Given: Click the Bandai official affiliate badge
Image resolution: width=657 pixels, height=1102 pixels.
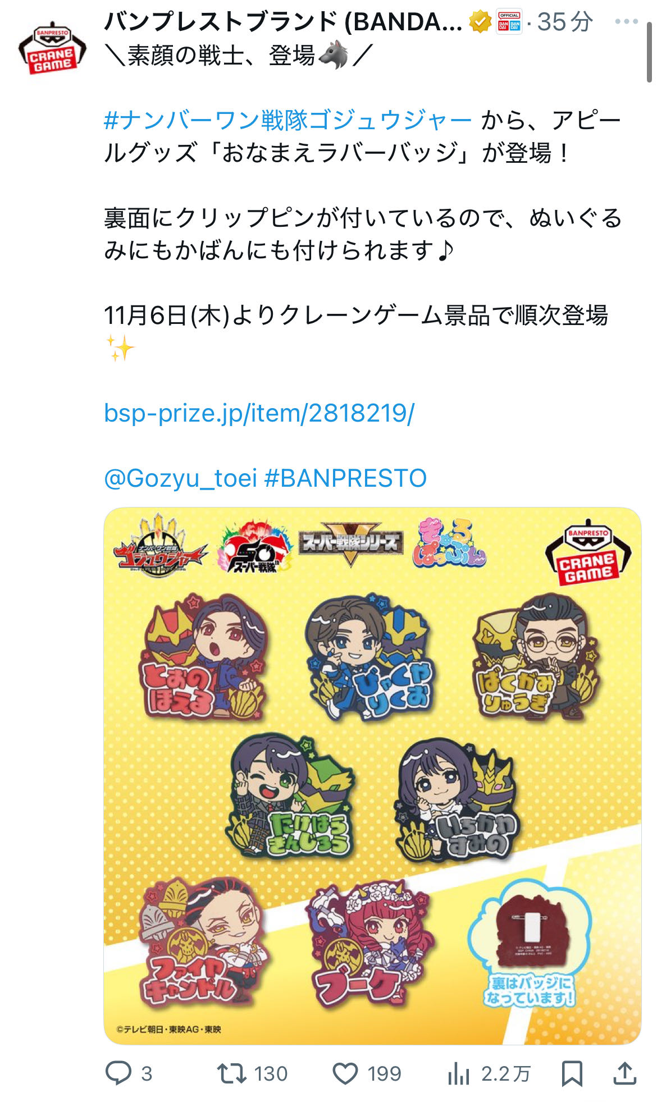Looking at the screenshot, I should point(509,22).
